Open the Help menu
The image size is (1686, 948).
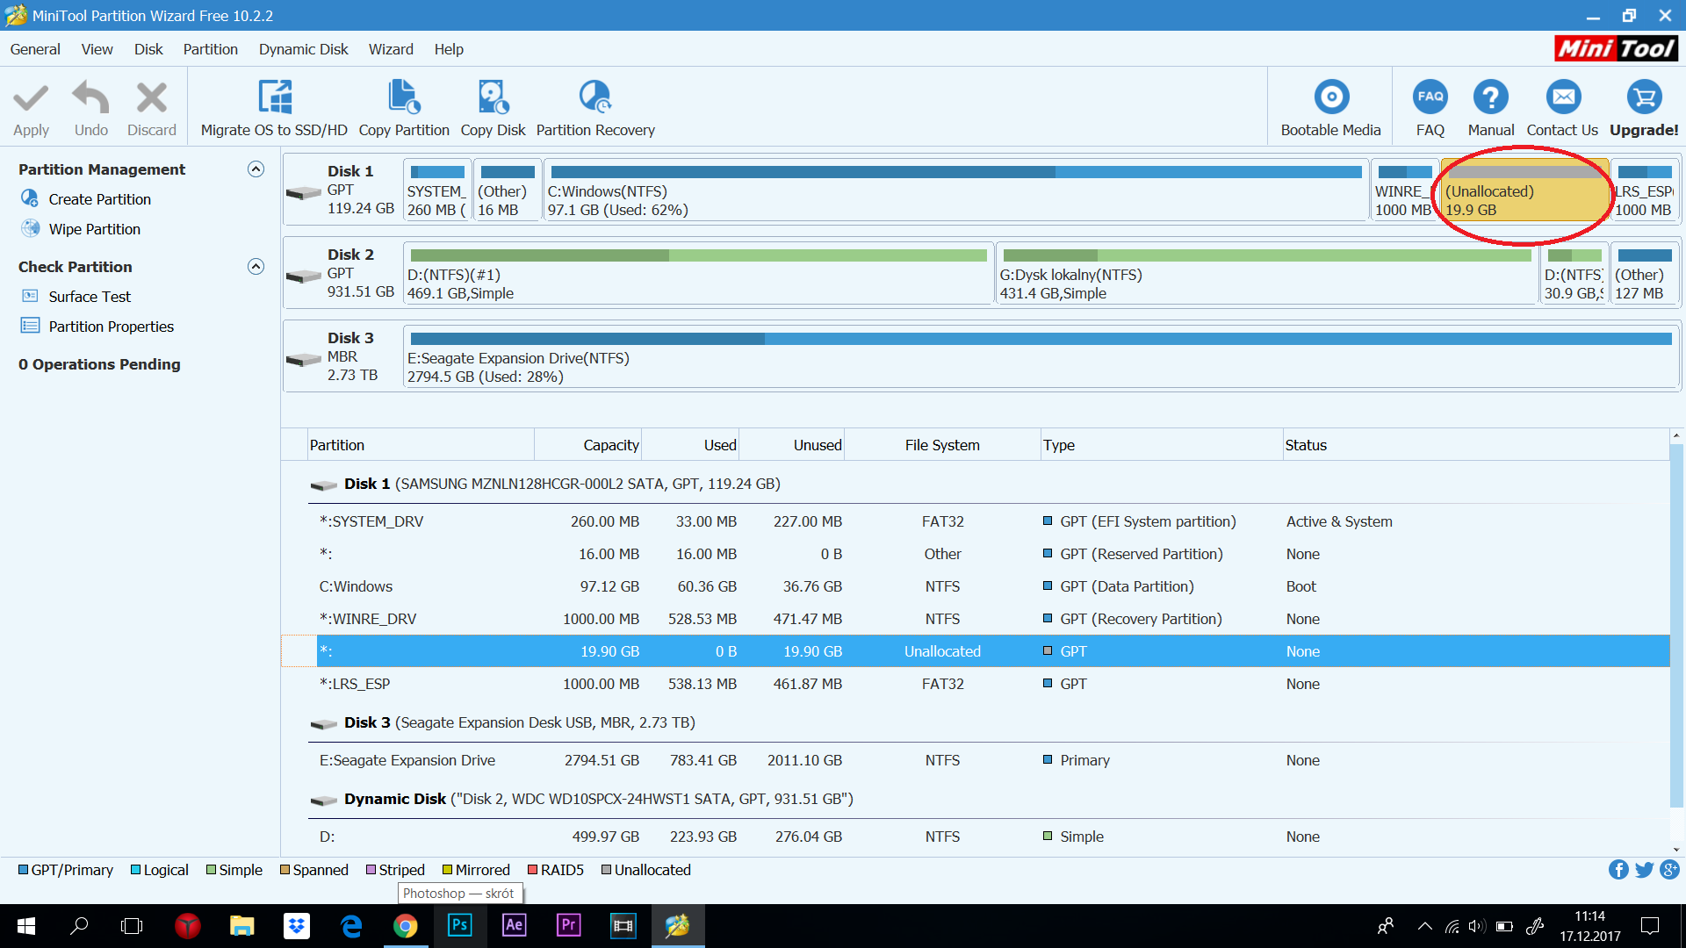coord(449,49)
